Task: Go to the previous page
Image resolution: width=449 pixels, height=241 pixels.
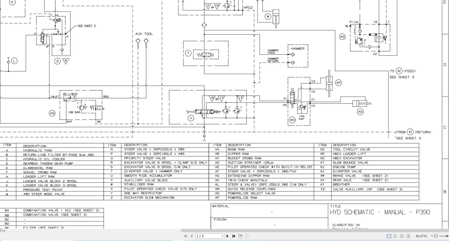Action: pos(192,236)
